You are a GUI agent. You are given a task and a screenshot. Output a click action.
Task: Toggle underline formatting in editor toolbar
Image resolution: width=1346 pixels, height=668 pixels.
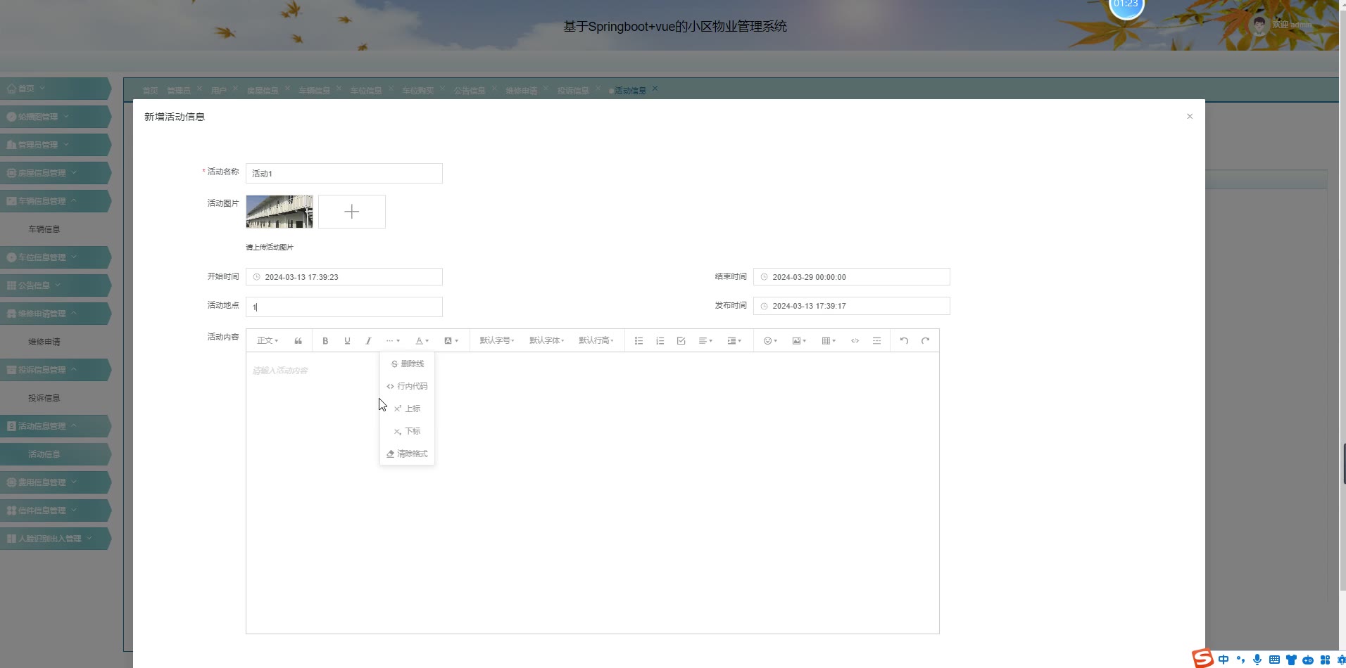(347, 341)
